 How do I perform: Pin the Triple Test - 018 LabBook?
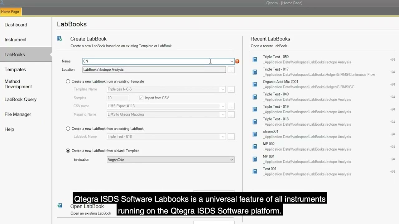(x=393, y=122)
